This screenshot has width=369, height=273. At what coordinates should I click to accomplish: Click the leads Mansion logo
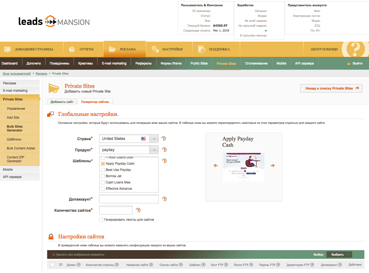click(x=54, y=21)
